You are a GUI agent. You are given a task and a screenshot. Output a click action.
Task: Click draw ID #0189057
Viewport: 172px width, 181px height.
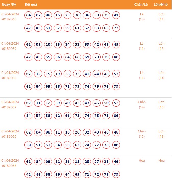[9, 107]
